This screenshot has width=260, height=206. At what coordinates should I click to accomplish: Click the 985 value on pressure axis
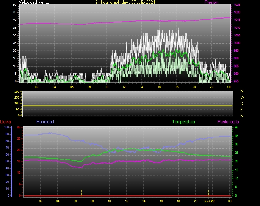[x=236, y=66]
